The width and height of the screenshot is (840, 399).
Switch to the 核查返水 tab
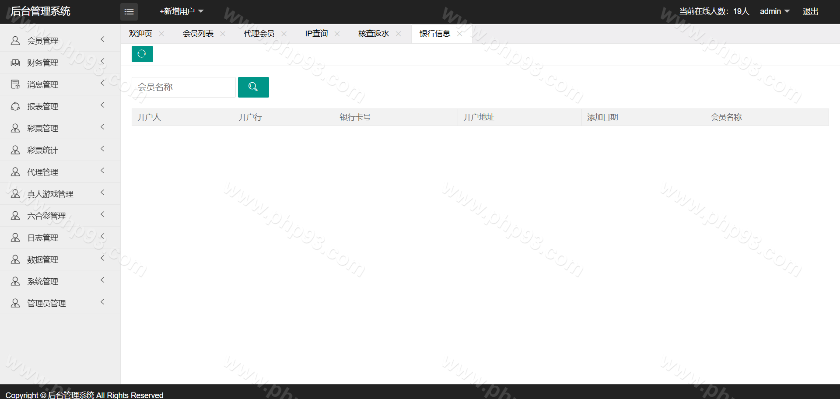coord(373,34)
